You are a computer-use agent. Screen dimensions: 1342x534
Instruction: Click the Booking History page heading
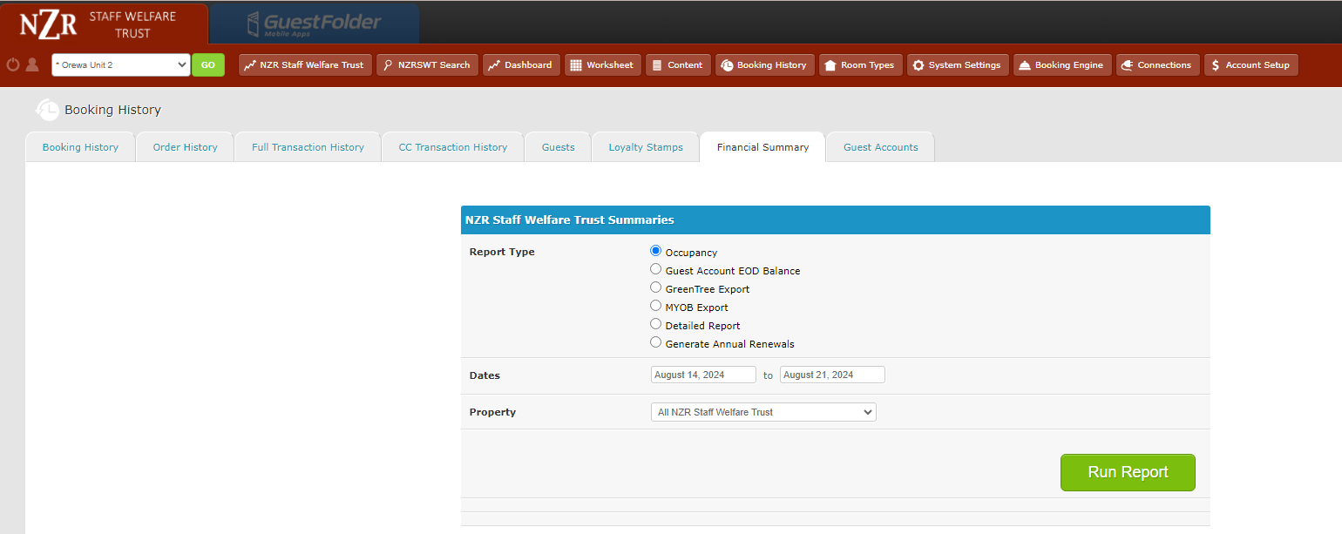(112, 110)
